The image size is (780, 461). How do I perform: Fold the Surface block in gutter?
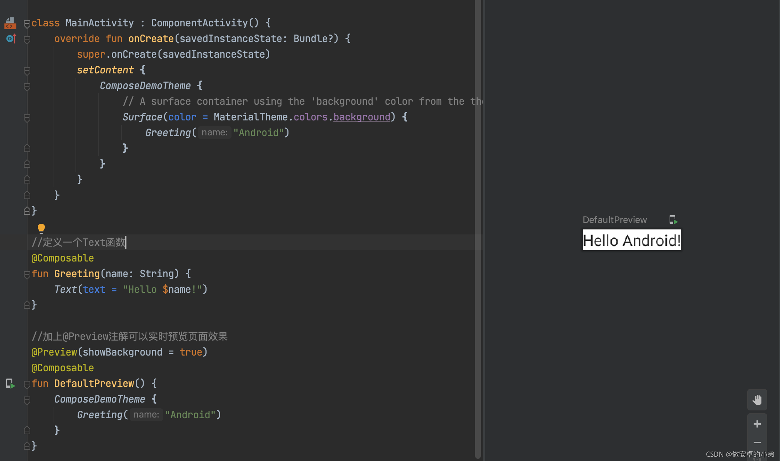[x=27, y=118]
